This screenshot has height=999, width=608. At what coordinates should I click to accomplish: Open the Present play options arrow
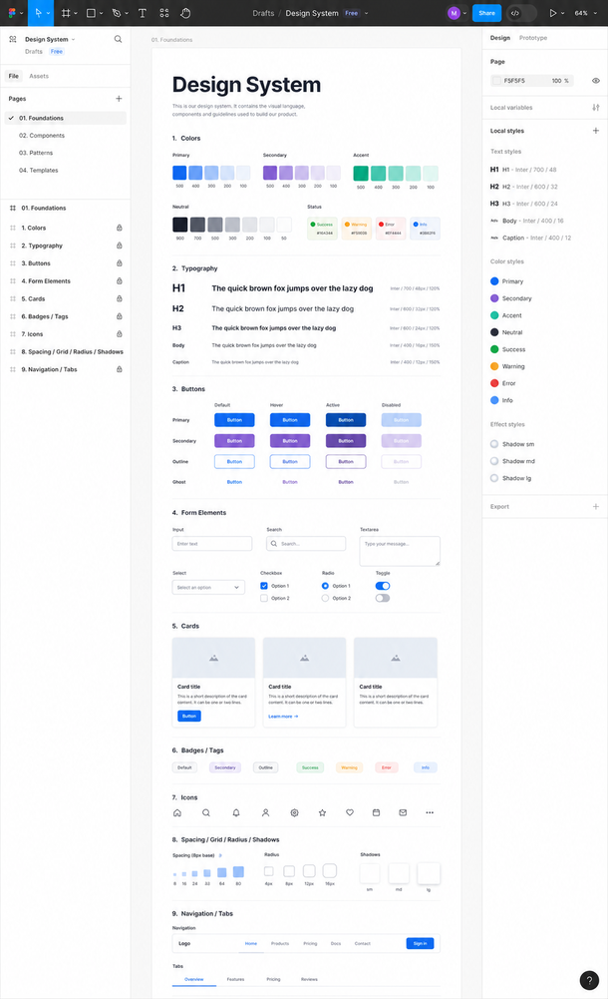563,13
